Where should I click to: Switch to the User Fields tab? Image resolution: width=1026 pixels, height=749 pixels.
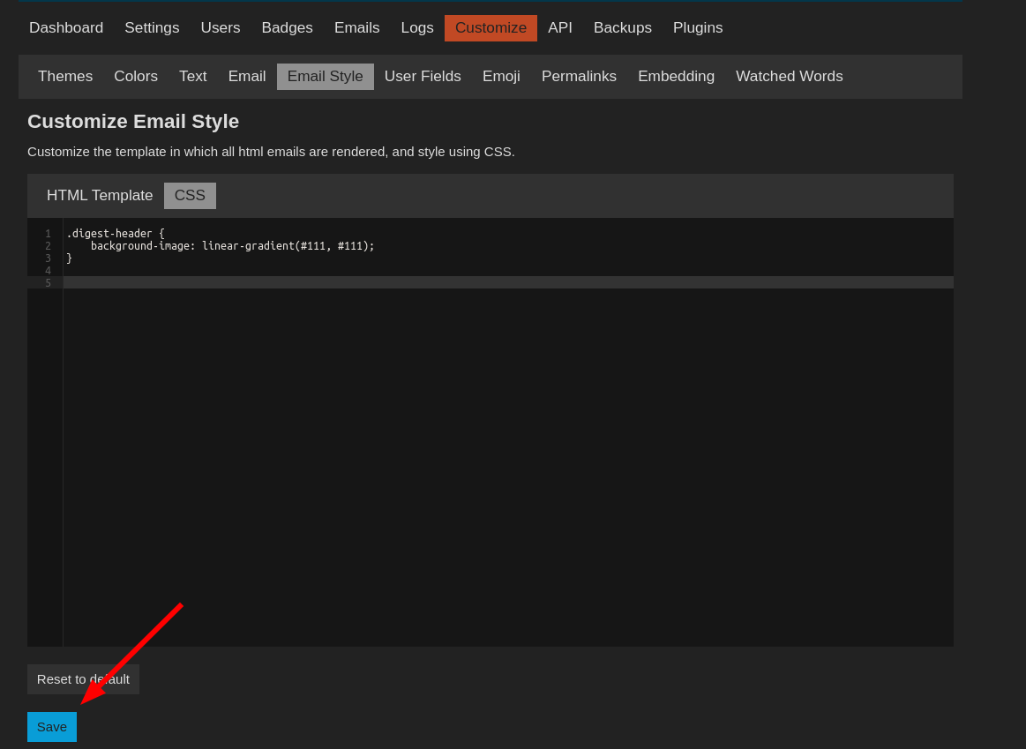pos(423,77)
